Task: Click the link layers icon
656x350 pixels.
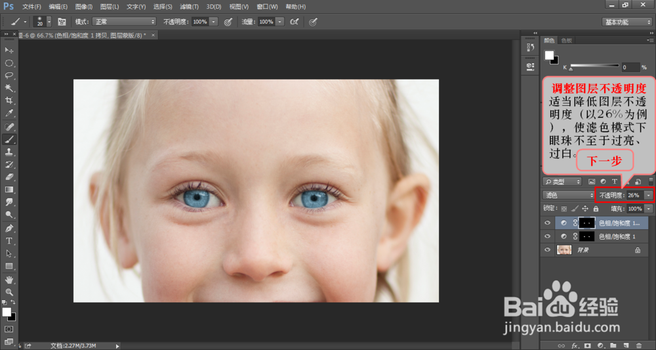Action: (561, 346)
